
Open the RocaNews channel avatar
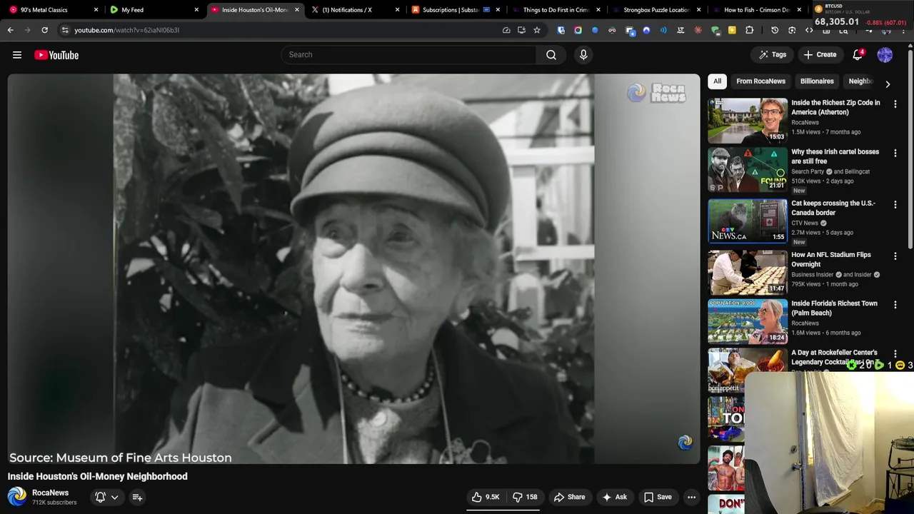(x=17, y=497)
